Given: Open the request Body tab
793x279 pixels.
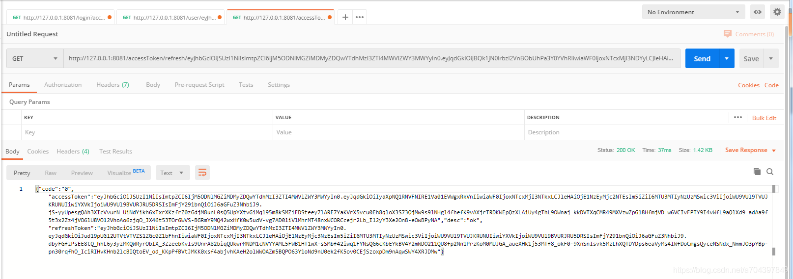Looking at the screenshot, I should pyautogui.click(x=153, y=85).
